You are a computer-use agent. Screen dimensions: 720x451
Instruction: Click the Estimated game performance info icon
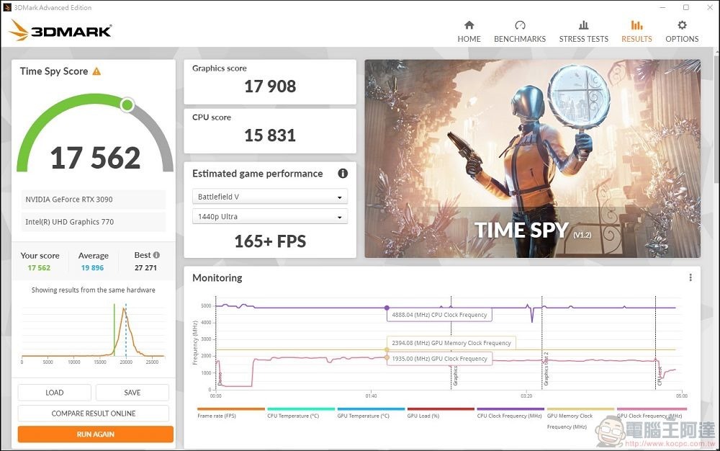(x=343, y=173)
